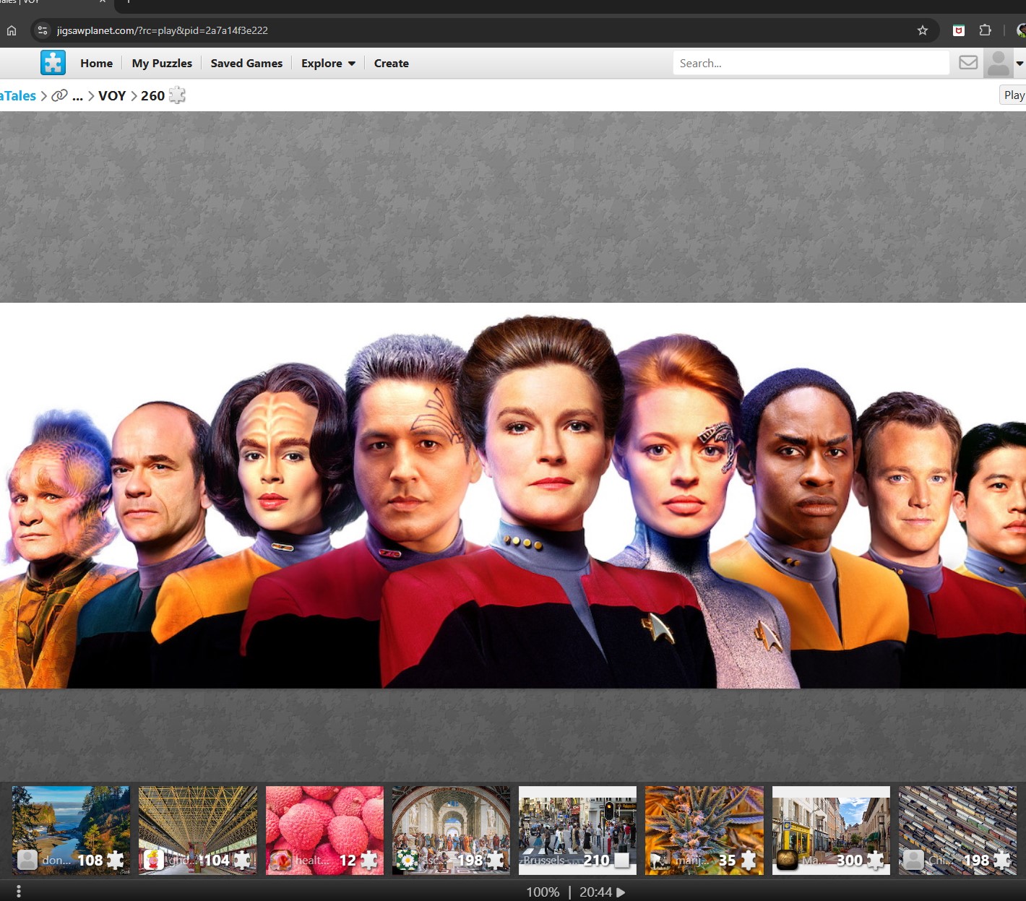This screenshot has width=1026, height=901.
Task: Select the VOY breadcrumb item
Action: 112,95
